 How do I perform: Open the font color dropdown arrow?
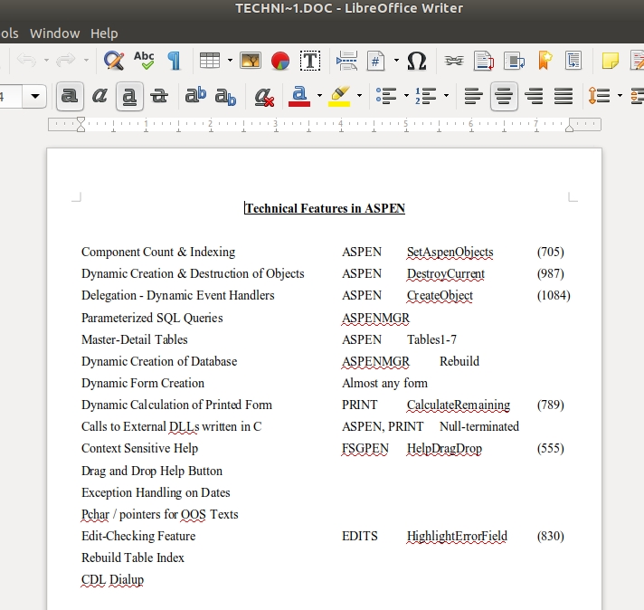319,96
